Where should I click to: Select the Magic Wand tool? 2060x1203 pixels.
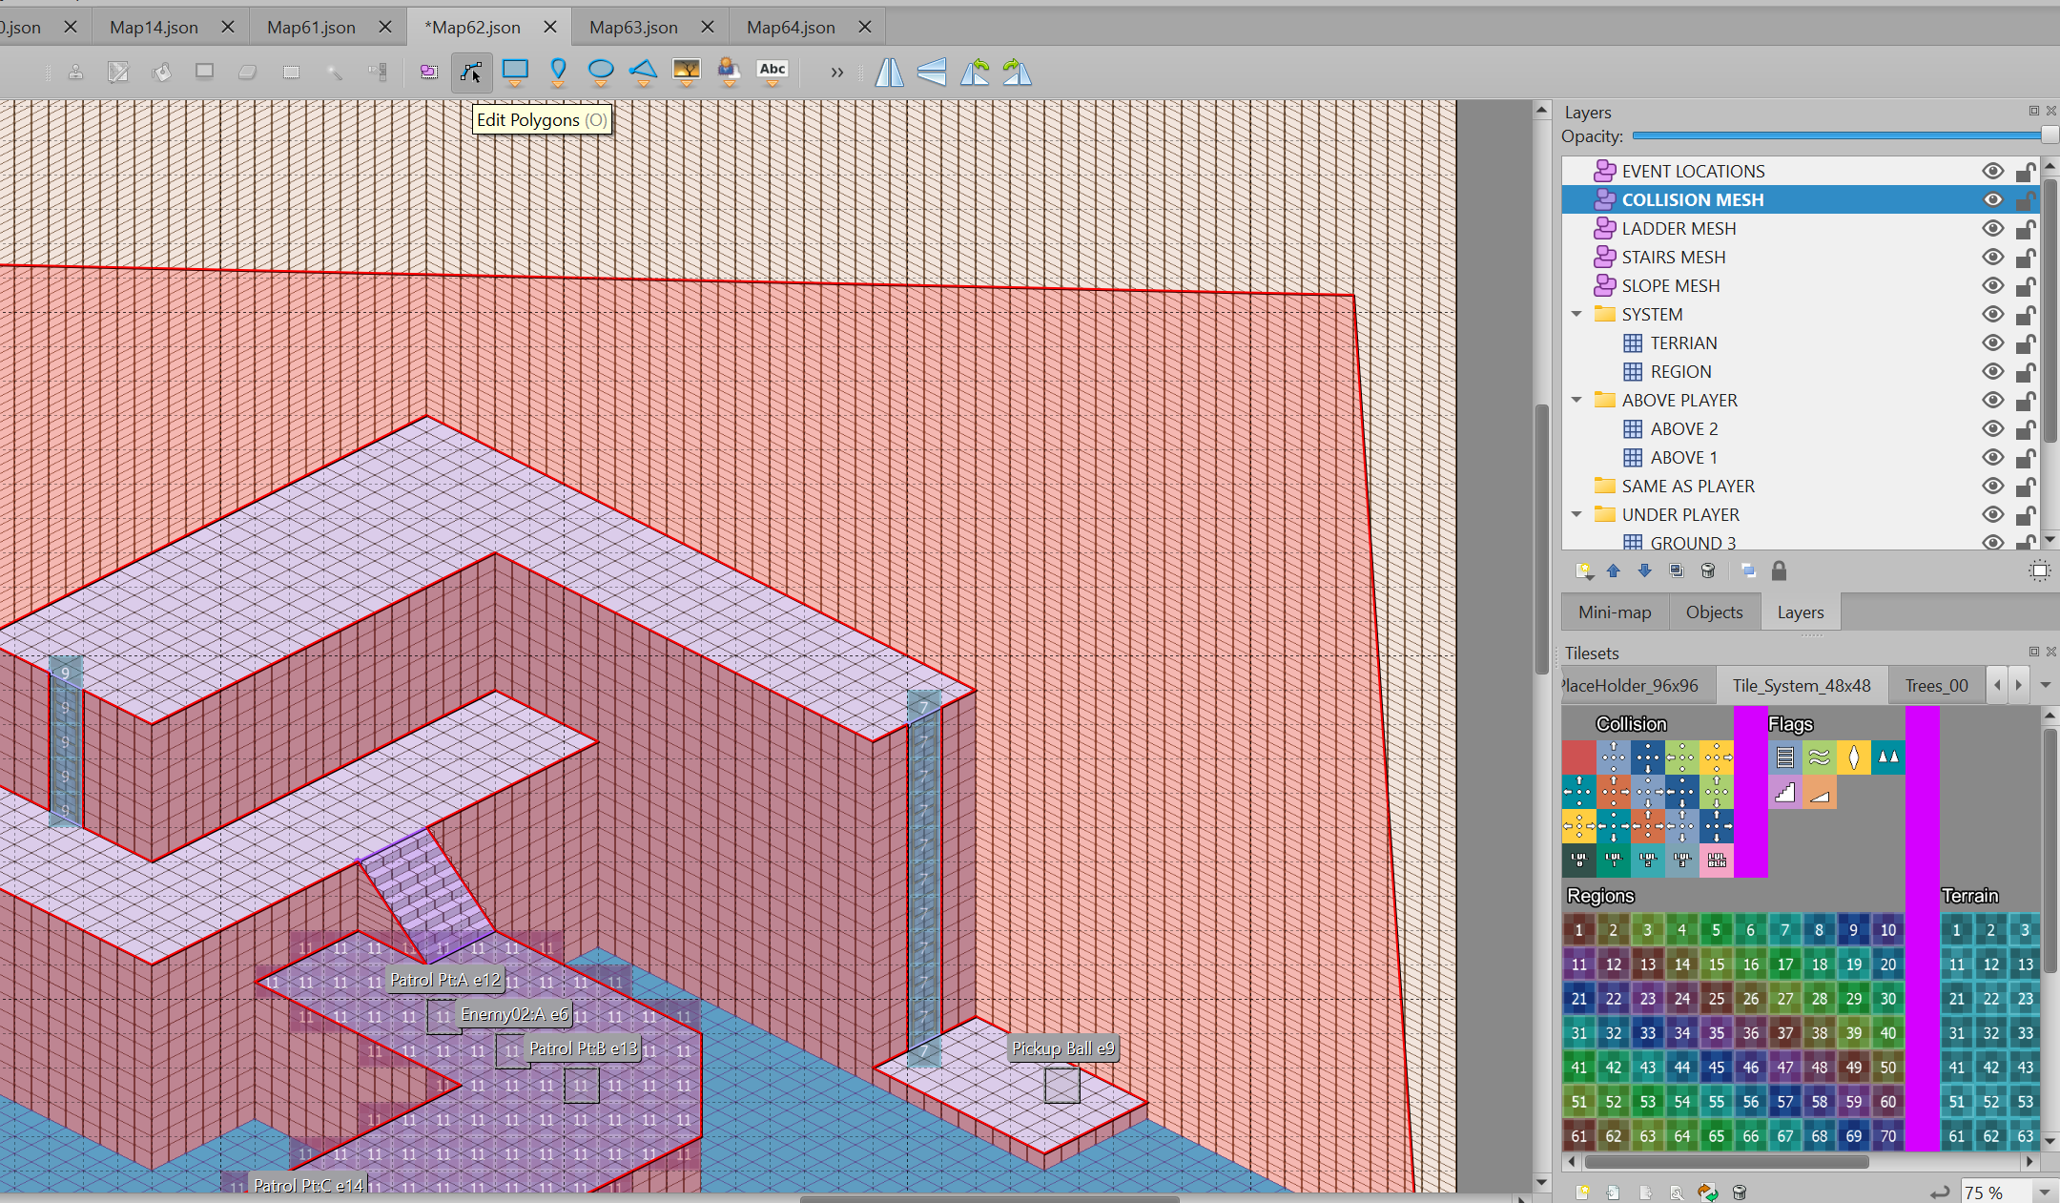click(334, 72)
